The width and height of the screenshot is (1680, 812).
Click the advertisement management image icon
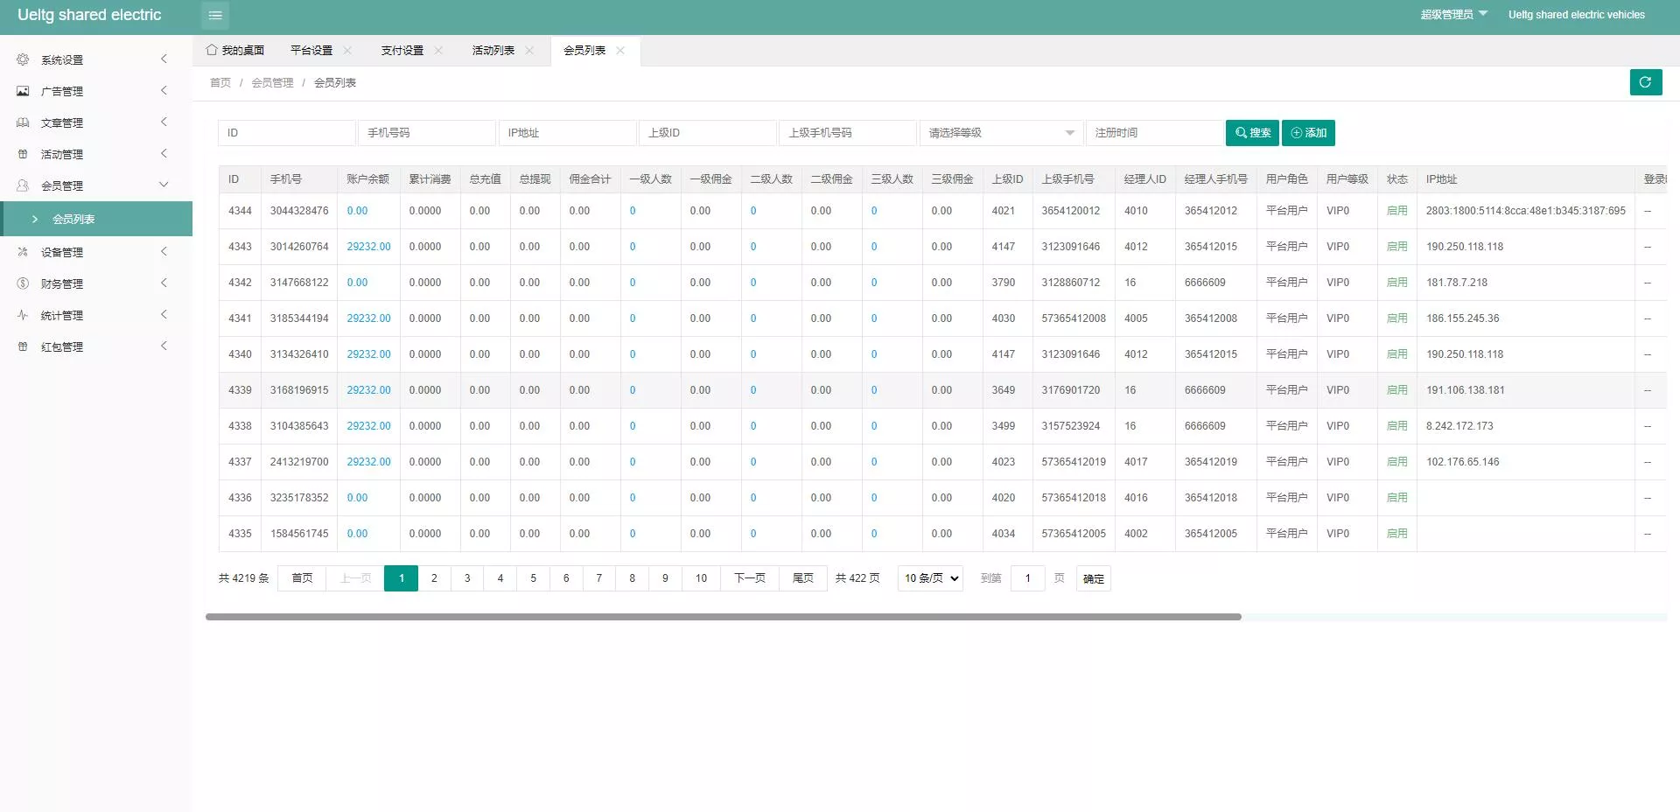pos(23,91)
